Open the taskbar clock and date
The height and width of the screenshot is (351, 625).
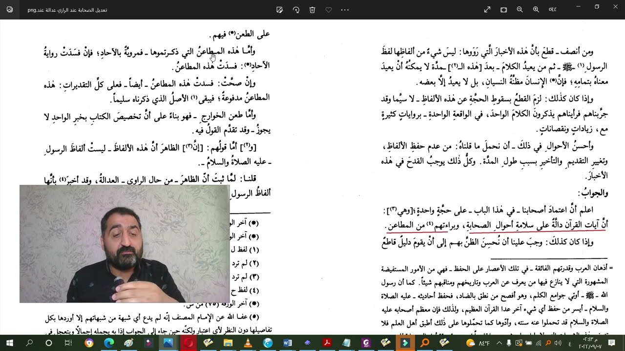point(590,343)
